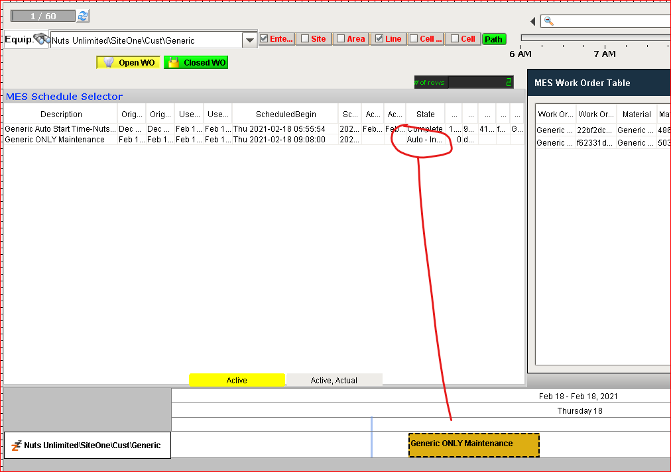Enable the Site checkbox
Viewport: 671px width, 472px height.
[305, 38]
